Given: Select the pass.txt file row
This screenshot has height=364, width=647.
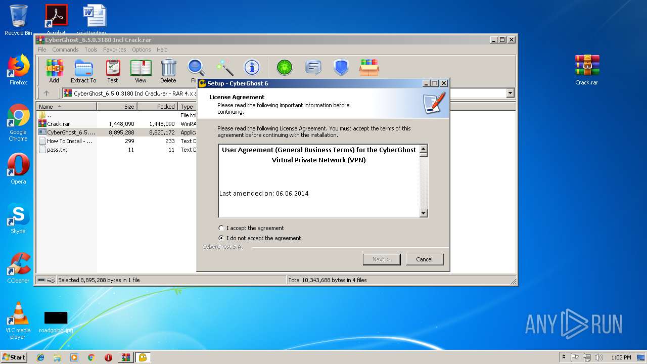Looking at the screenshot, I should (x=116, y=150).
